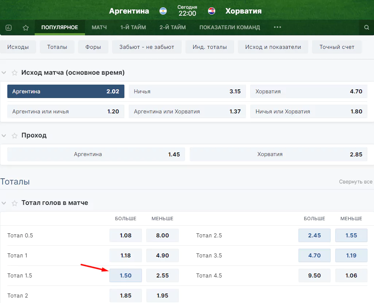
Task: Select the Забьют - не забьют filter
Action: click(x=147, y=47)
